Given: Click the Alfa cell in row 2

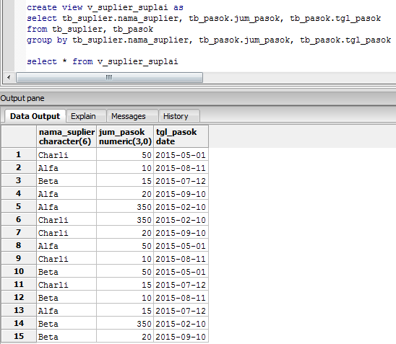Looking at the screenshot, I should pos(66,167).
